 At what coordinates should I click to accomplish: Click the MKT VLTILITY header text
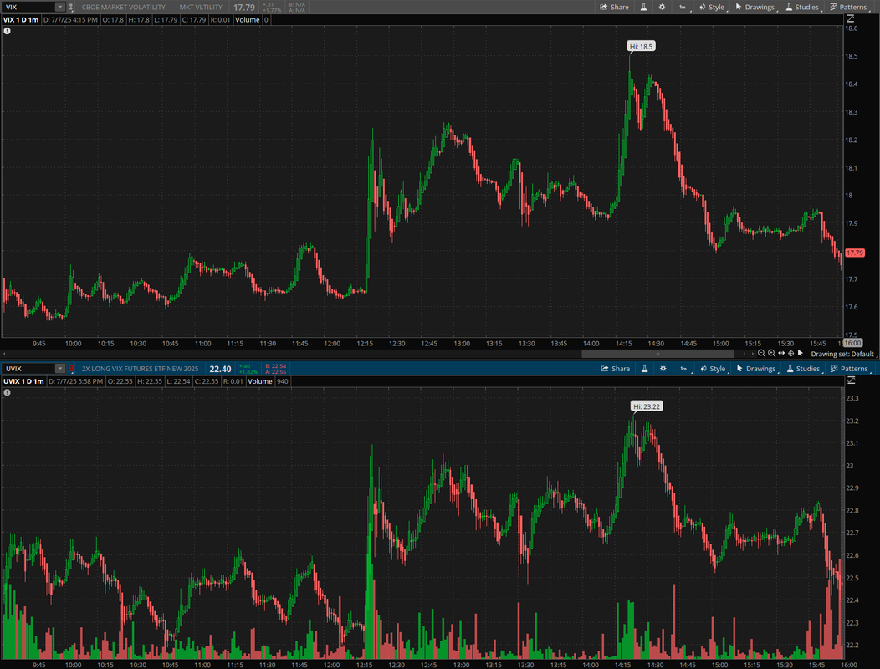click(x=201, y=8)
